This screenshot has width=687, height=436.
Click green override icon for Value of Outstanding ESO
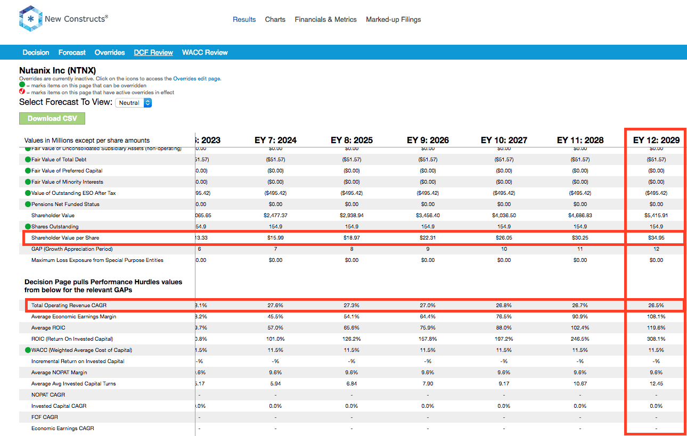point(28,193)
